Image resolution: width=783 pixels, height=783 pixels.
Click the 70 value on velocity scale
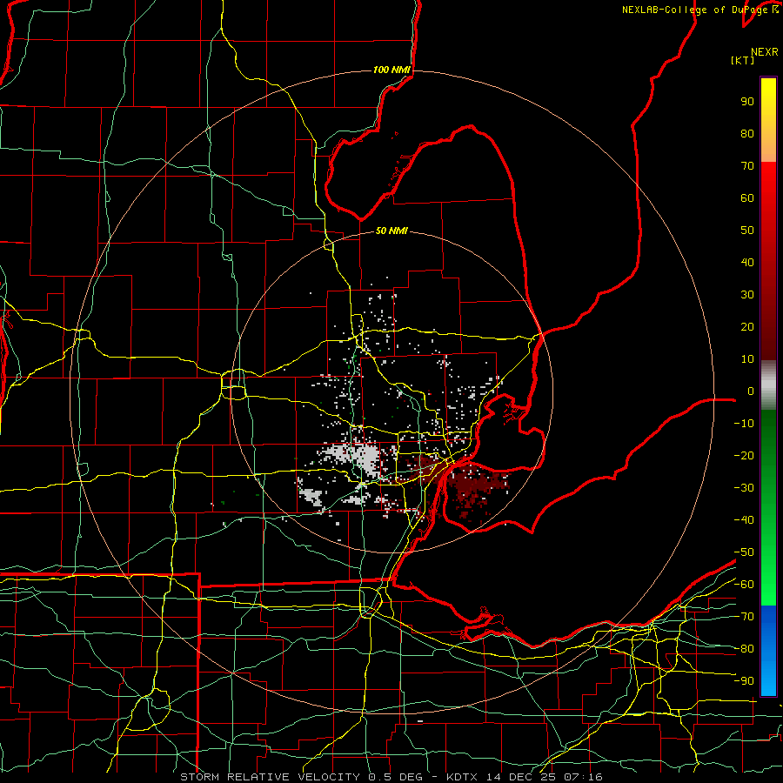pyautogui.click(x=747, y=166)
